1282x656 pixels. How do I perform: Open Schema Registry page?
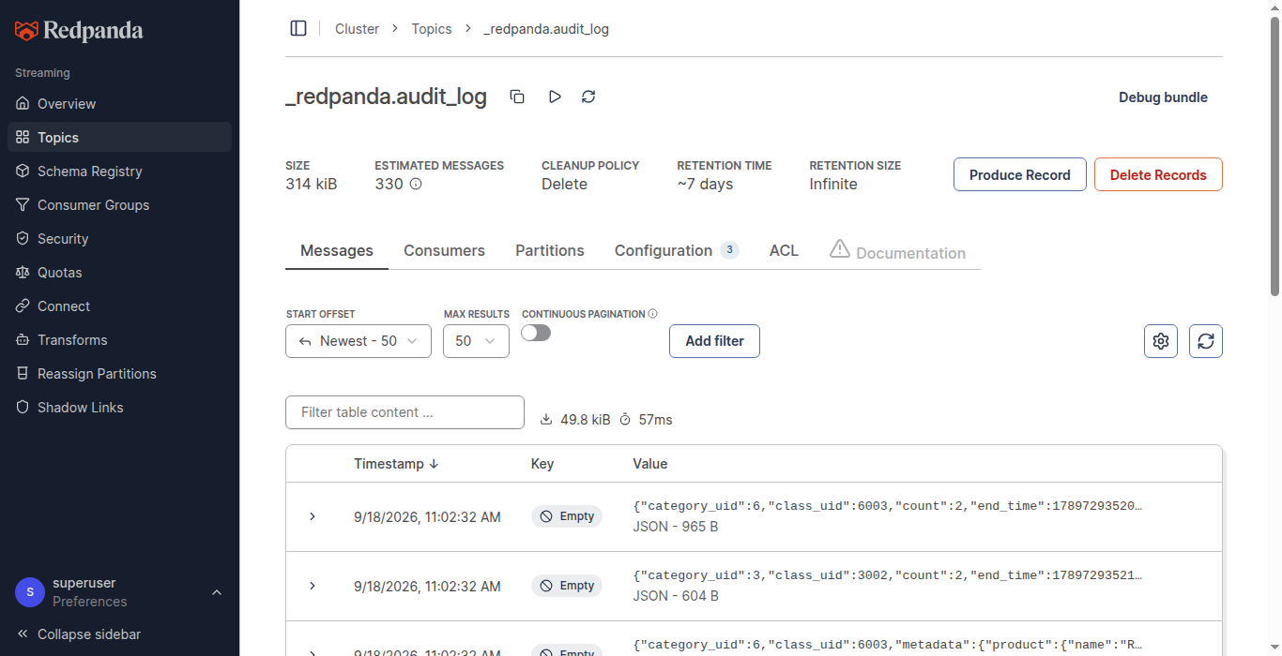coord(119,171)
